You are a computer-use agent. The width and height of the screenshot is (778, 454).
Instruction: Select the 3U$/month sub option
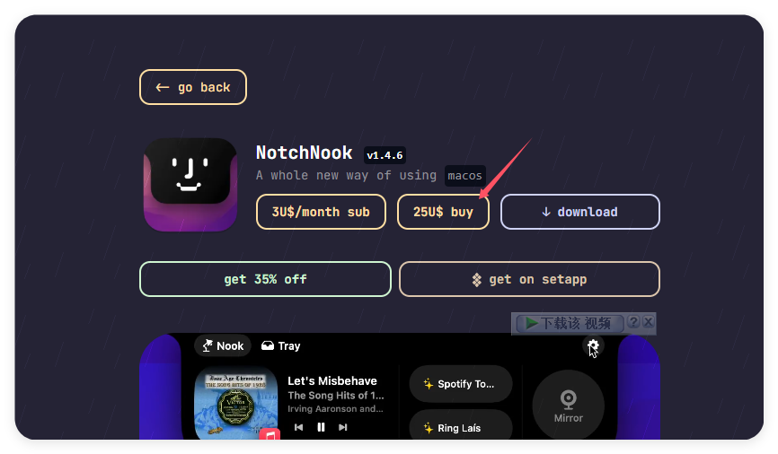pos(321,212)
